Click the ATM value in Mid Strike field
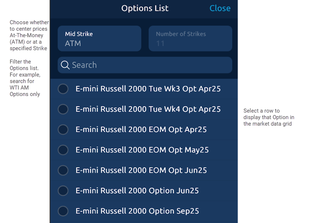 (x=73, y=42)
